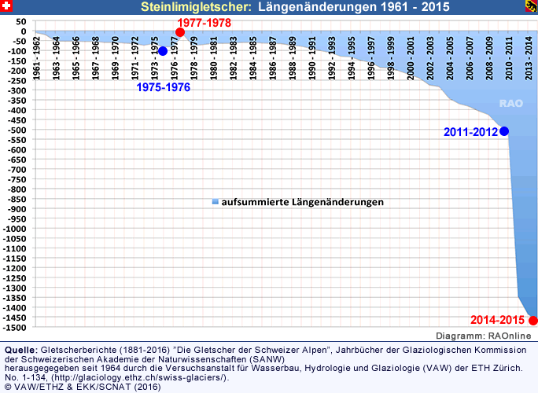This screenshot has height=393, width=538.
Task: Click the red '2014-2015' label text
Action: [498, 320]
